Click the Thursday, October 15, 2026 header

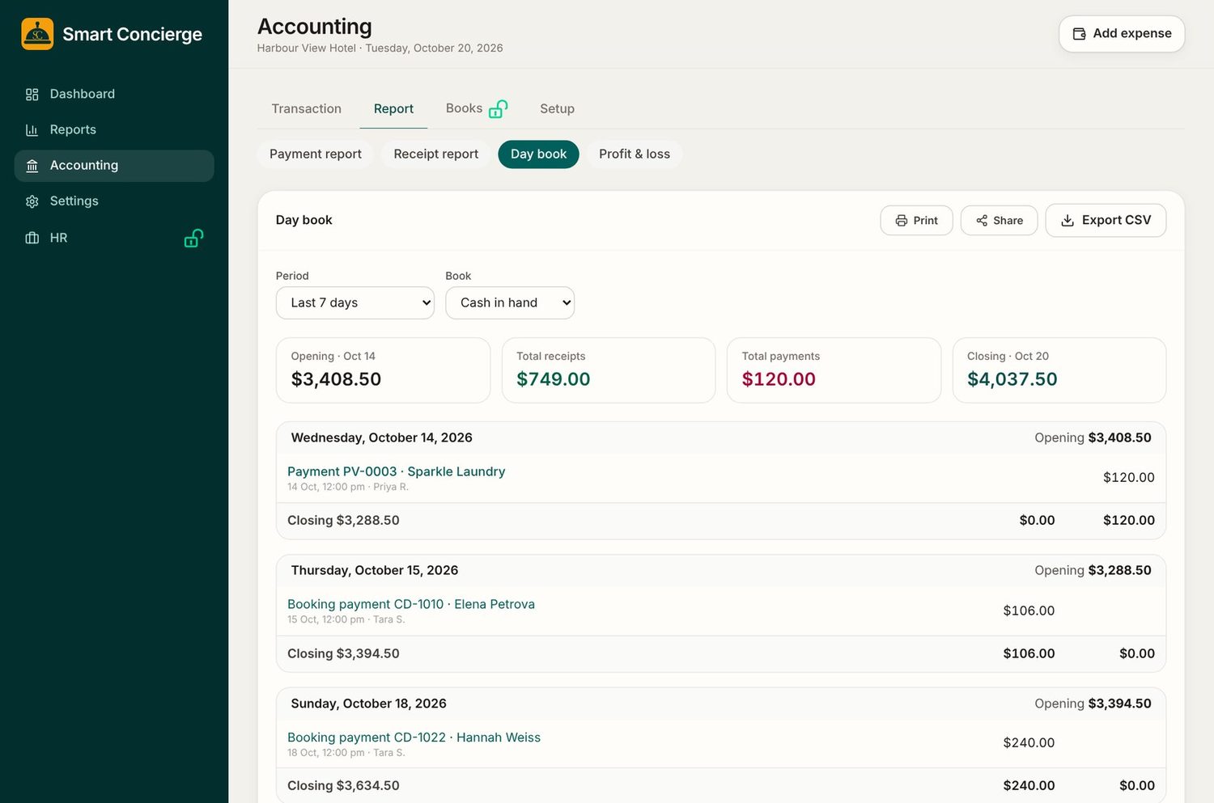coord(721,571)
